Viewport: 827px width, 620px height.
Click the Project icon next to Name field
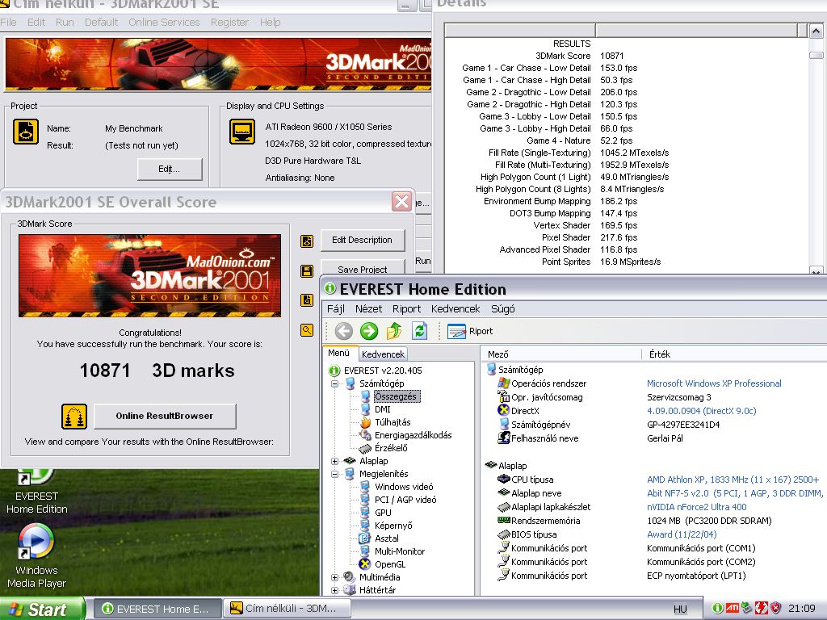(x=26, y=132)
